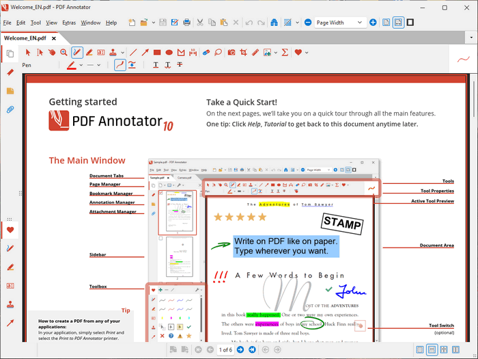This screenshot has height=359, width=478.
Task: Click the Formula sigma tool
Action: coord(285,53)
